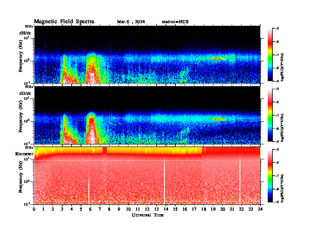Click hour 22 tick label on time axis
Viewport: 310px width, 240px height.
pos(241,209)
